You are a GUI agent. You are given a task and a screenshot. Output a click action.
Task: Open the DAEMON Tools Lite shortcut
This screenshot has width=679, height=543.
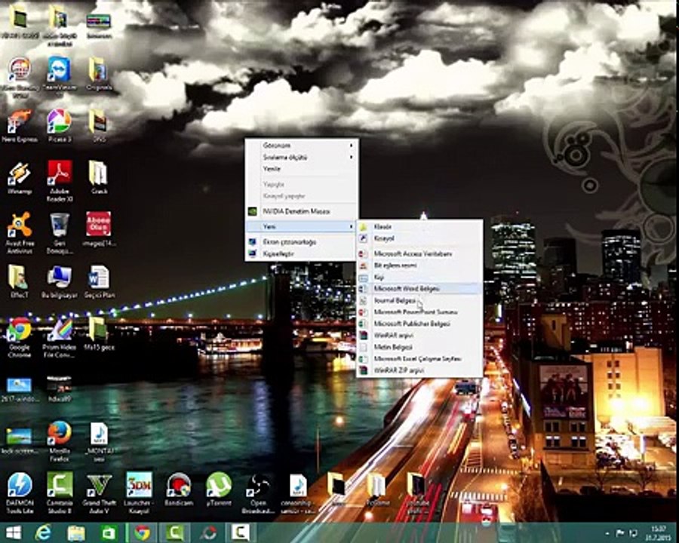(19, 485)
